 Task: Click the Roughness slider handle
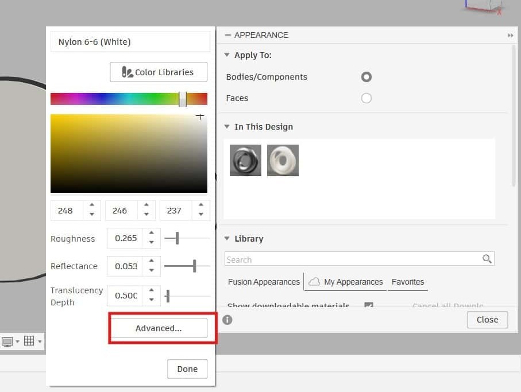(177, 238)
